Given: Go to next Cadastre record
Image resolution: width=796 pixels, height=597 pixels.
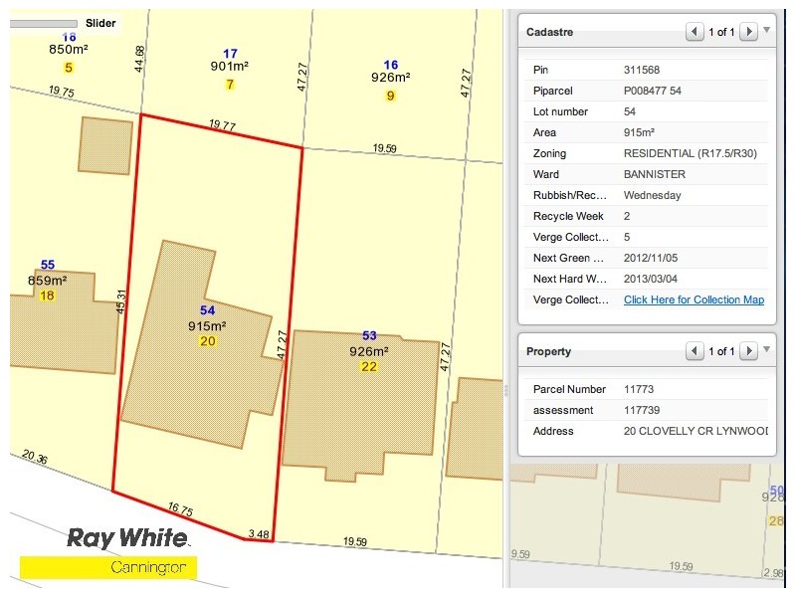Looking at the screenshot, I should tap(749, 32).
